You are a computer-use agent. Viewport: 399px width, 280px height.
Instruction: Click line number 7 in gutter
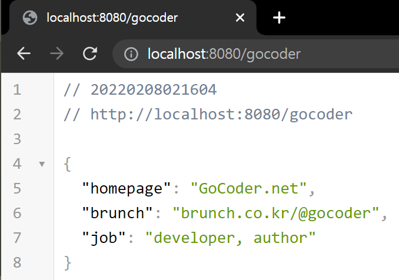click(x=17, y=238)
